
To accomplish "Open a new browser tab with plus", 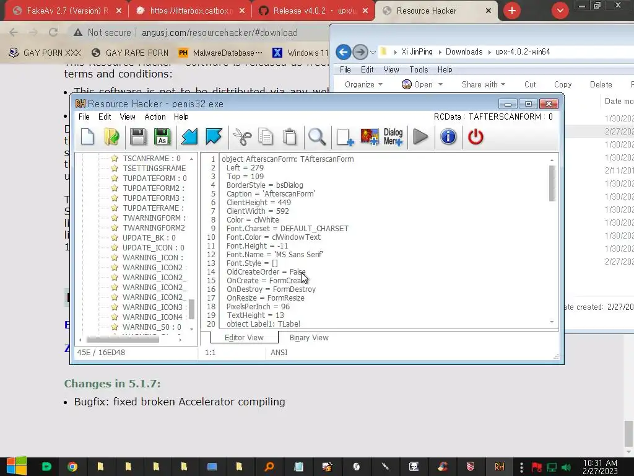I will pyautogui.click(x=512, y=11).
